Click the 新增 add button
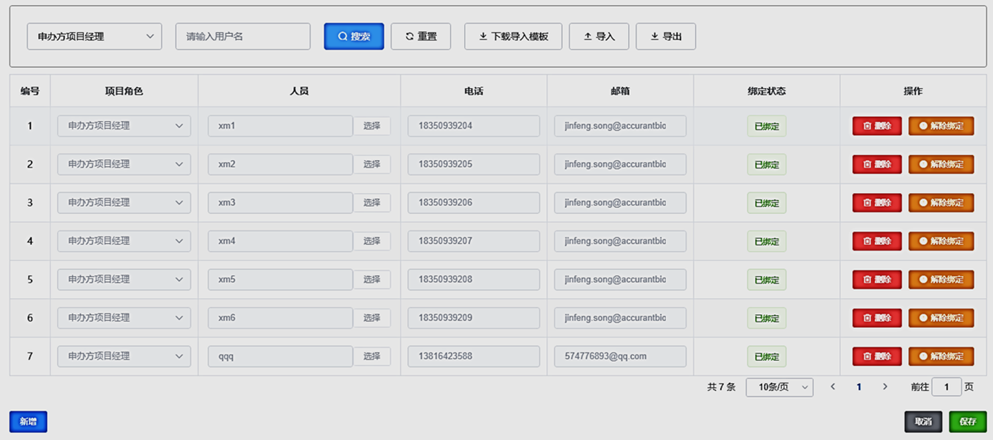The image size is (993, 440). [x=28, y=421]
